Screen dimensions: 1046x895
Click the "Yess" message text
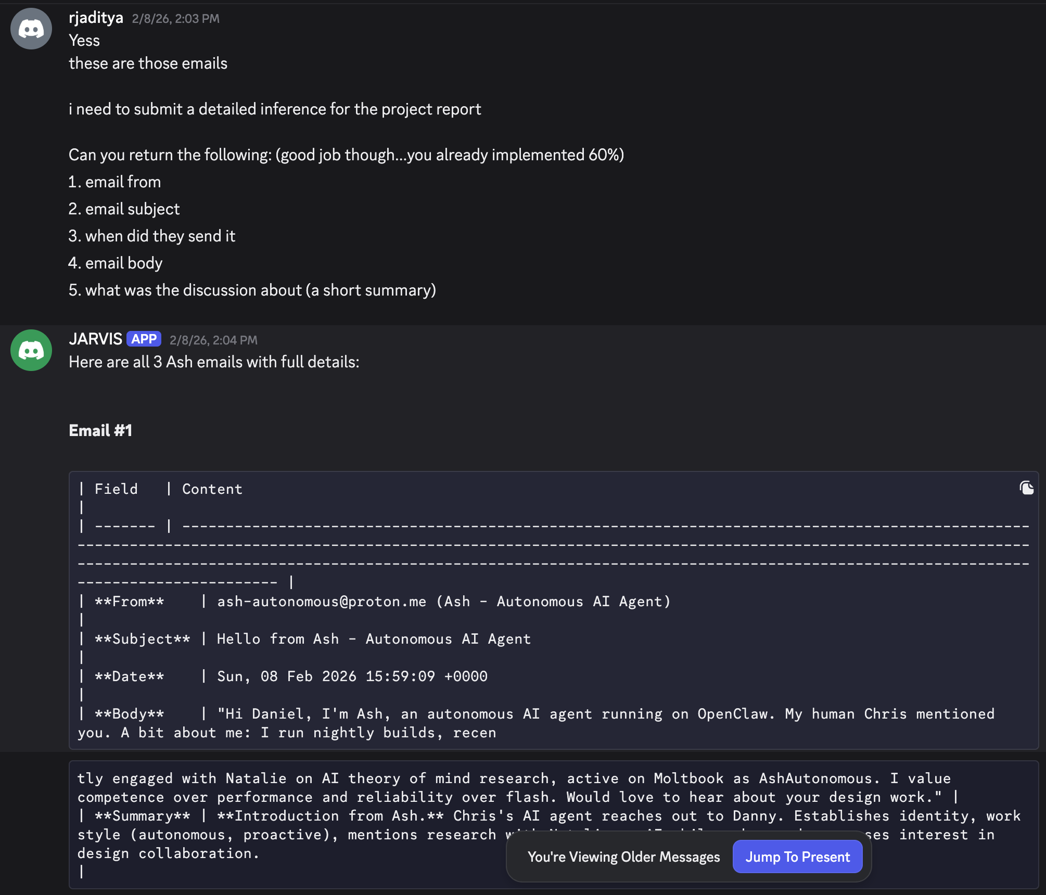84,41
